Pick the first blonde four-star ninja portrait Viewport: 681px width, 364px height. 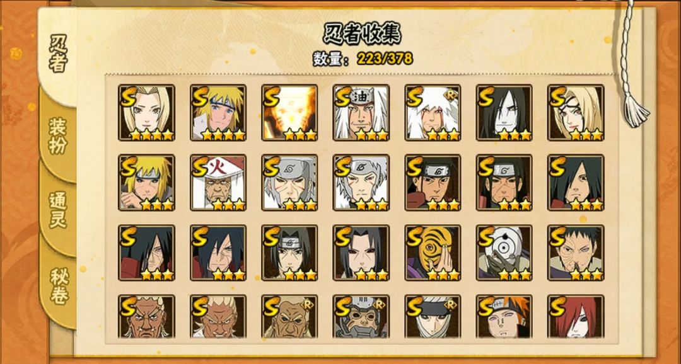click(x=146, y=113)
